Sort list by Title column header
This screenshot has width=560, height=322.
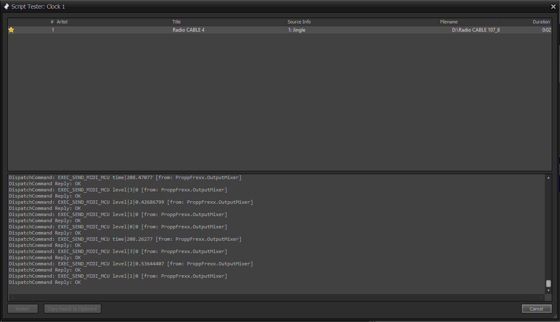pyautogui.click(x=177, y=22)
